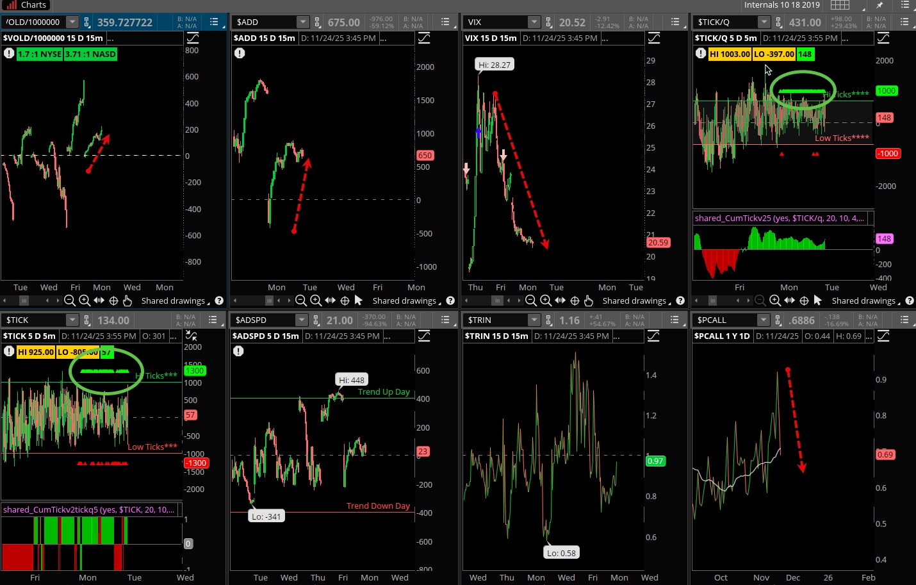Image resolution: width=916 pixels, height=585 pixels.
Task: Open the $PCALL symbol dropdown
Action: click(x=763, y=320)
